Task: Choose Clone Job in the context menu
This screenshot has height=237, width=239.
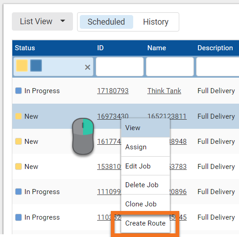Action: click(145, 204)
